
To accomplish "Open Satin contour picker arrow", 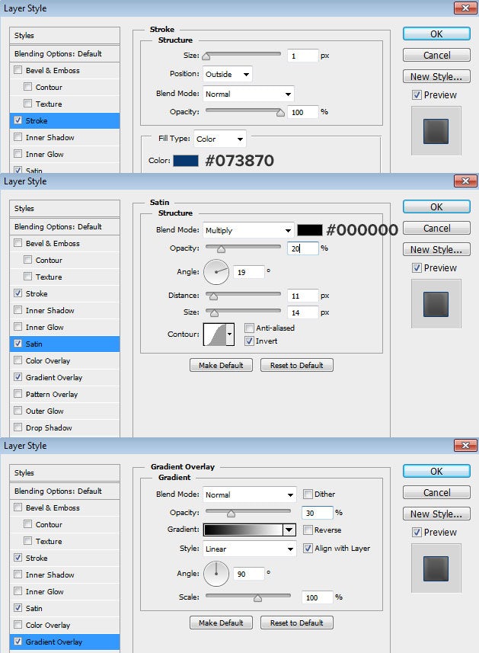I will pyautogui.click(x=230, y=334).
